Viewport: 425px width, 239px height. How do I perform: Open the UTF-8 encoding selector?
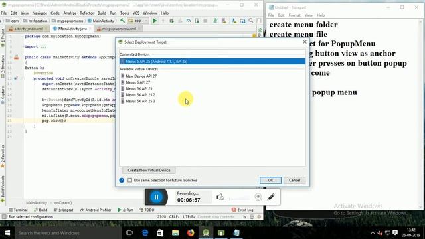coord(189,217)
